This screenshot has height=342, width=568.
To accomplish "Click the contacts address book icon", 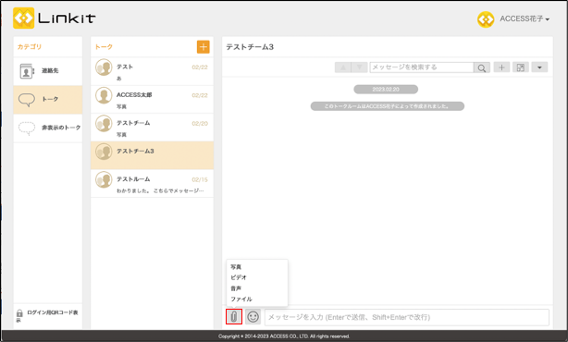I will point(27,71).
